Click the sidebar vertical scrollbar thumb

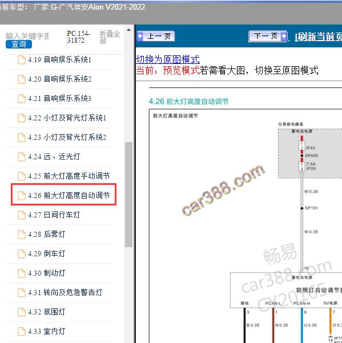(128, 195)
